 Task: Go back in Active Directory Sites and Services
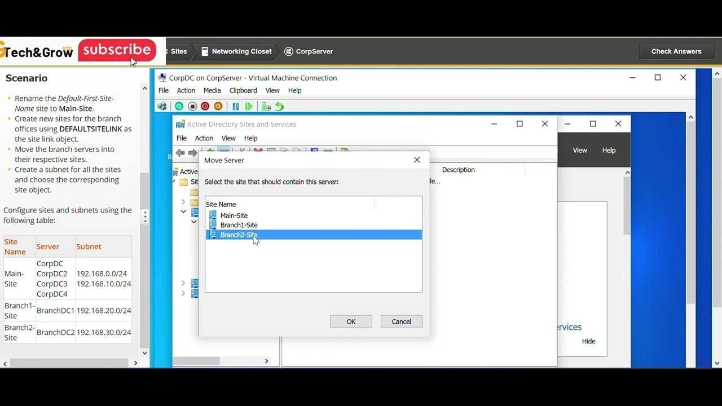click(180, 153)
